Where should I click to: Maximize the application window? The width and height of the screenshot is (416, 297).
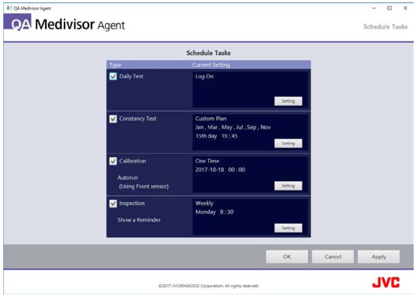pyautogui.click(x=390, y=8)
